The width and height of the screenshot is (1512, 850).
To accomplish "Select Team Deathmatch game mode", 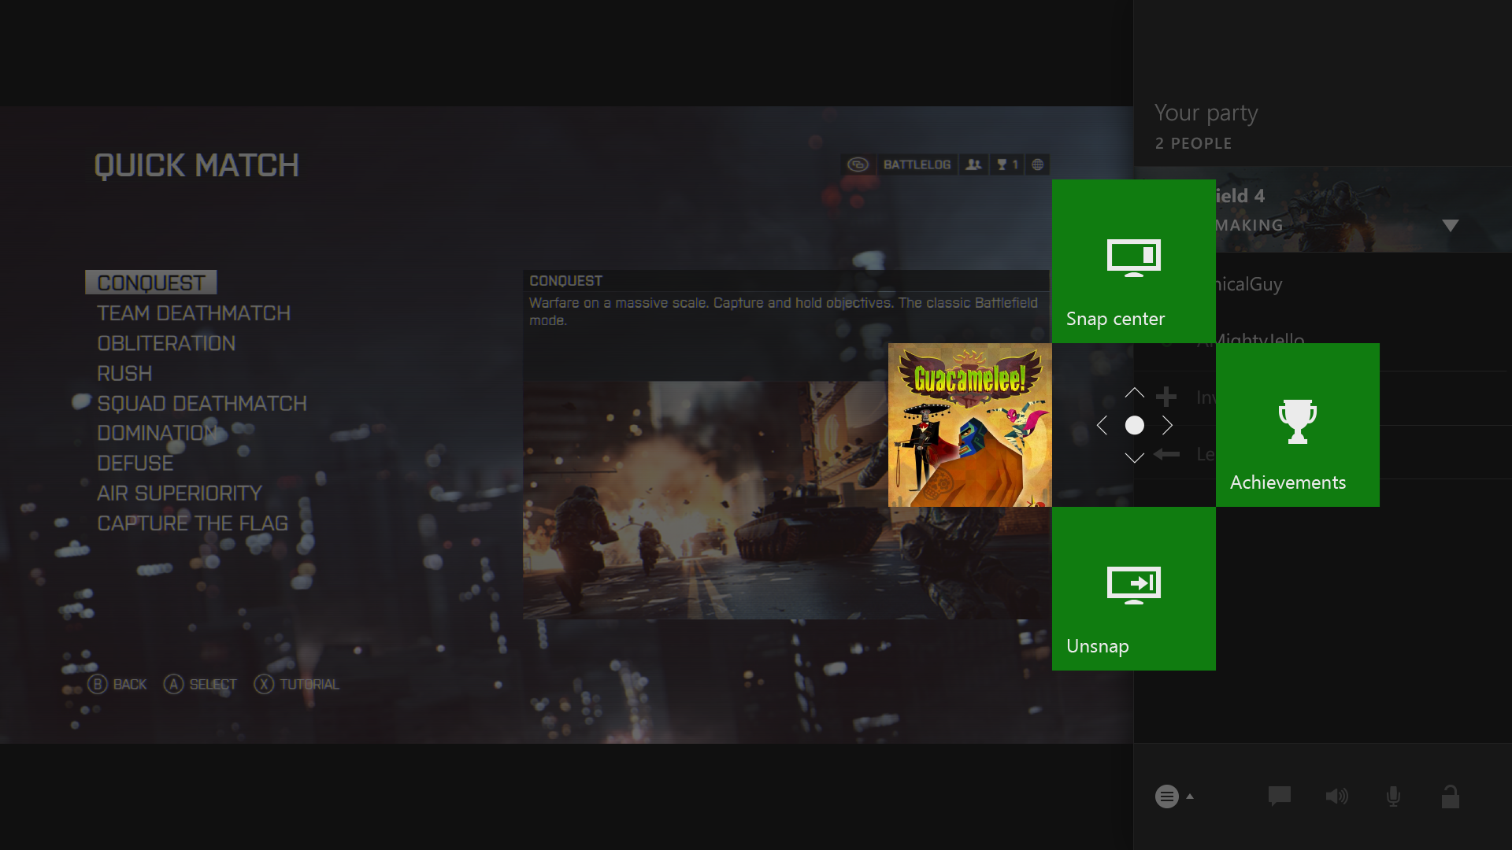I will (194, 313).
